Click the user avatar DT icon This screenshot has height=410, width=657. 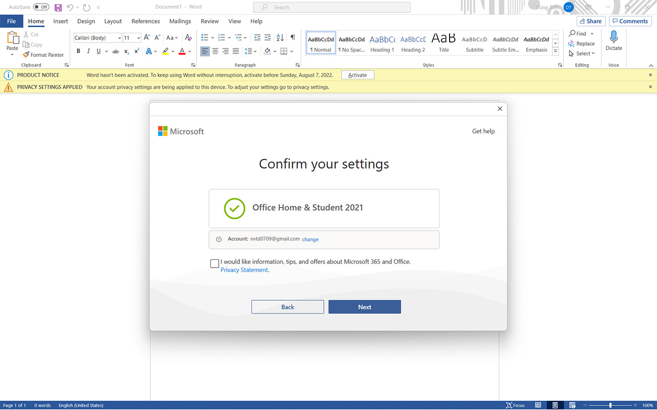569,7
